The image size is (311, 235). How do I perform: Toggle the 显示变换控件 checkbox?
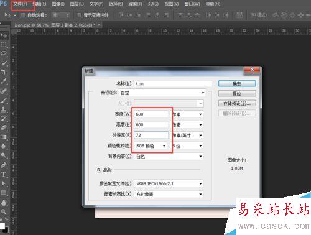point(79,15)
